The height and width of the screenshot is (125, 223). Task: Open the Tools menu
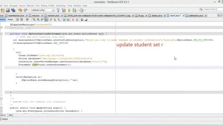tap(70, 6)
